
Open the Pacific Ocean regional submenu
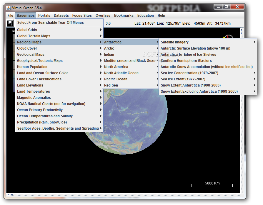tap(131, 79)
